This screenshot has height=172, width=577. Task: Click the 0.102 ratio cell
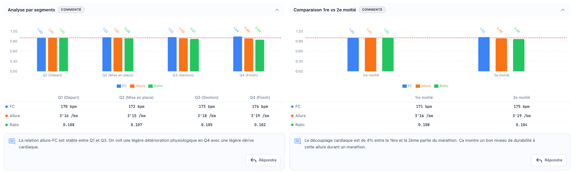click(260, 125)
